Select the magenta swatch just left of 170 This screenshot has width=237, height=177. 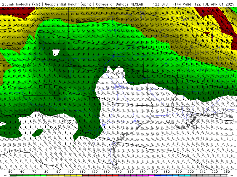152,176
